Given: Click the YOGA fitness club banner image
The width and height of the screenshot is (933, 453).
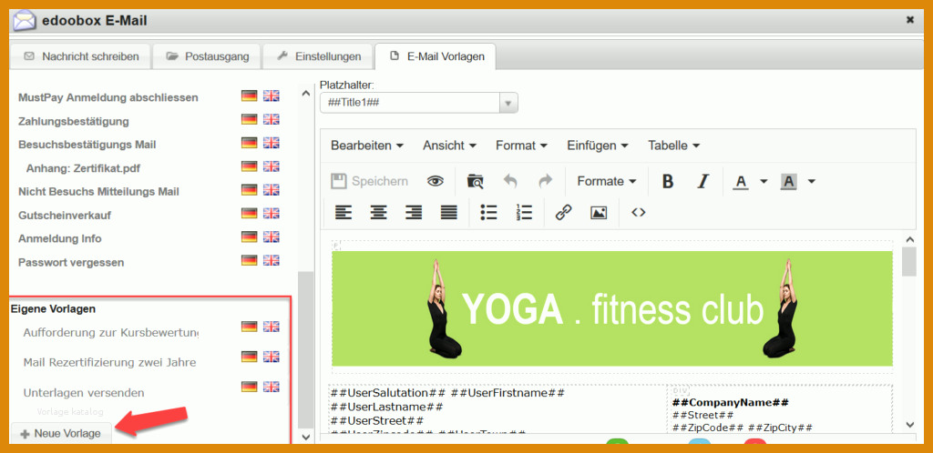Looking at the screenshot, I should [612, 308].
